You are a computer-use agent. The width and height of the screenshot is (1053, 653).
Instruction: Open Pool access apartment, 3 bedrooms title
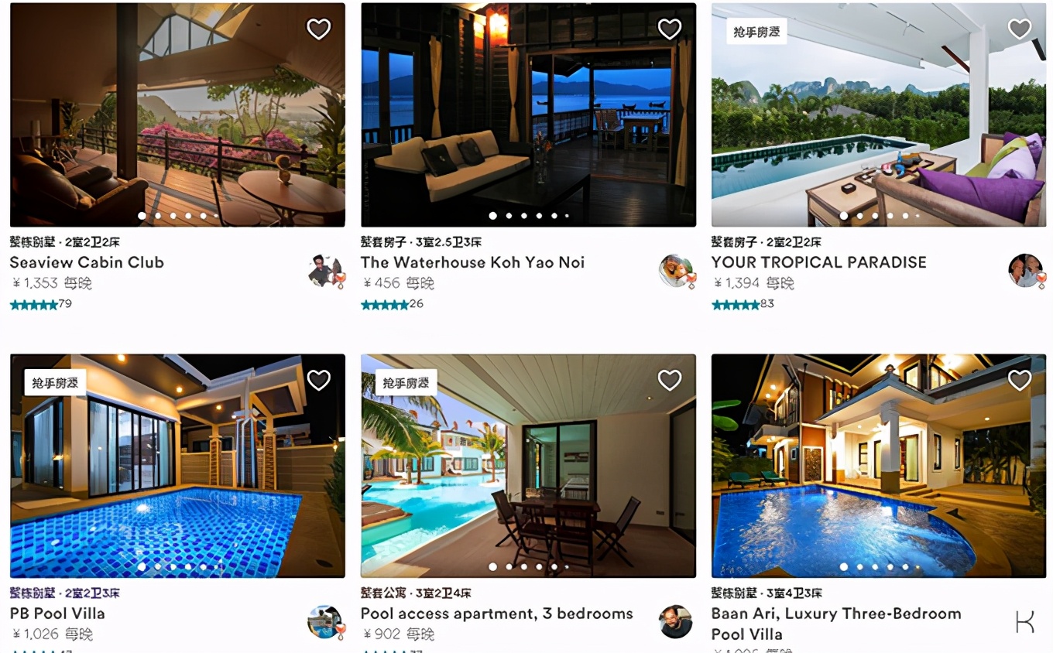pyautogui.click(x=496, y=614)
